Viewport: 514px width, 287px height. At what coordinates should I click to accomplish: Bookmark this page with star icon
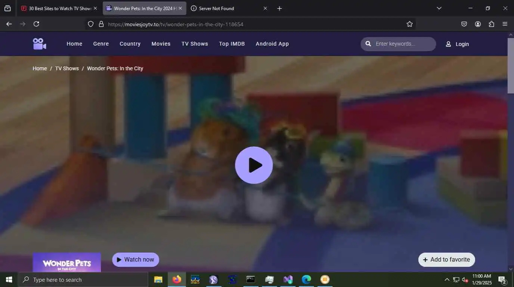pyautogui.click(x=409, y=24)
